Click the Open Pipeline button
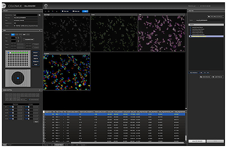Screen dimensions: 228x149 point(205,77)
